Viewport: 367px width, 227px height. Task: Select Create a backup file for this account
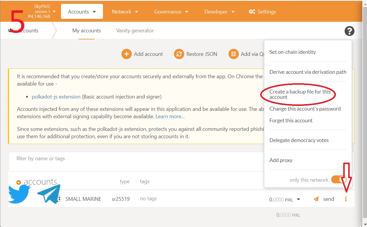[300, 94]
